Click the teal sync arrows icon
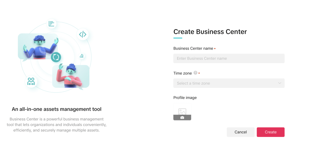 point(56,57)
